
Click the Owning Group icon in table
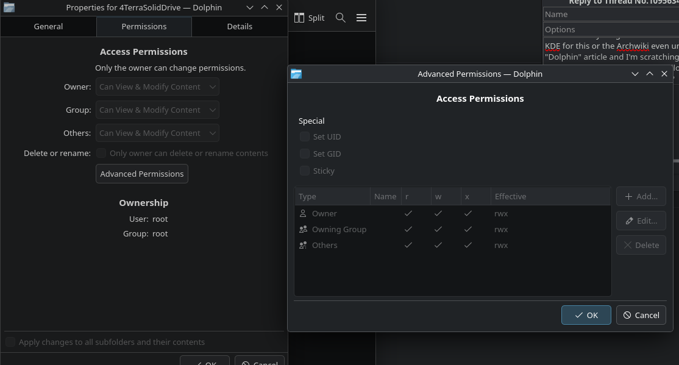click(x=303, y=230)
